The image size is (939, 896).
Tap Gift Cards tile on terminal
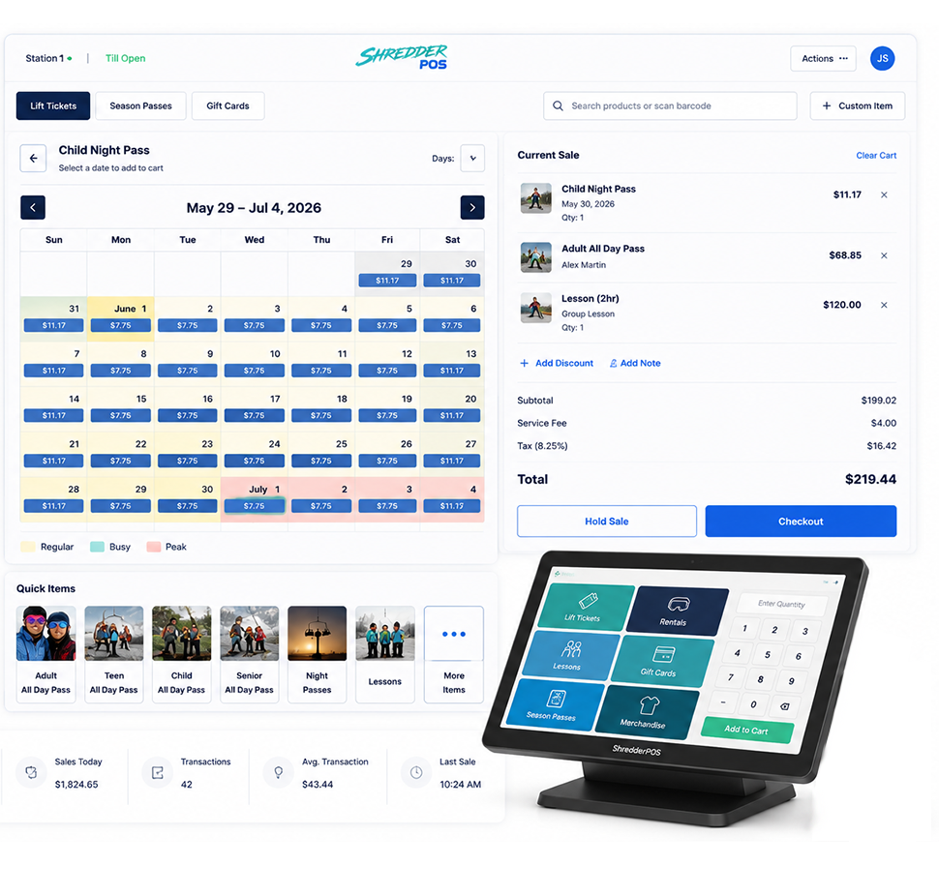[x=662, y=661]
